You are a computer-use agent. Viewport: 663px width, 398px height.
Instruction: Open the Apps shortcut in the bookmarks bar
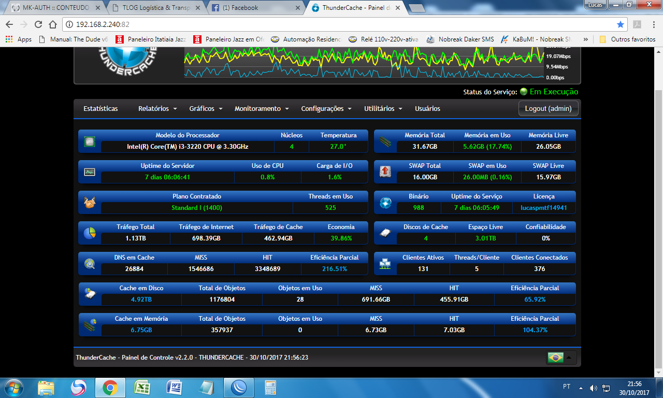tap(18, 39)
